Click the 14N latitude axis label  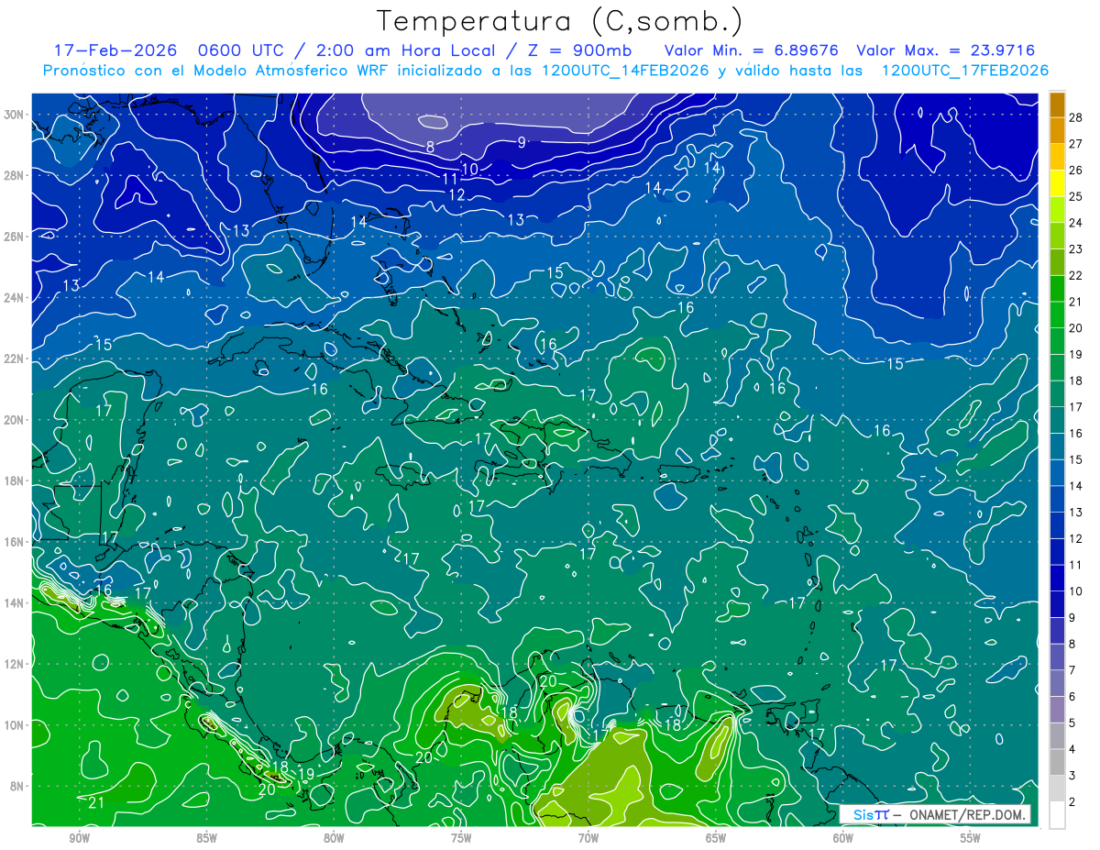click(13, 602)
